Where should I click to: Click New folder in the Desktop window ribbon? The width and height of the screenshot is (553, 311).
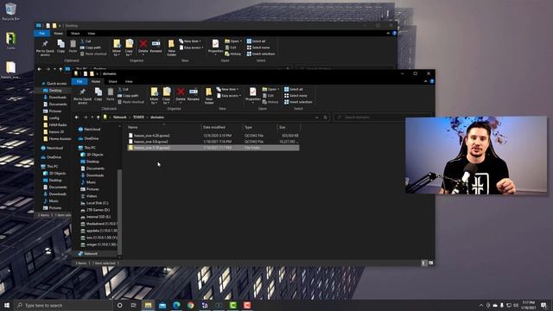point(171,48)
